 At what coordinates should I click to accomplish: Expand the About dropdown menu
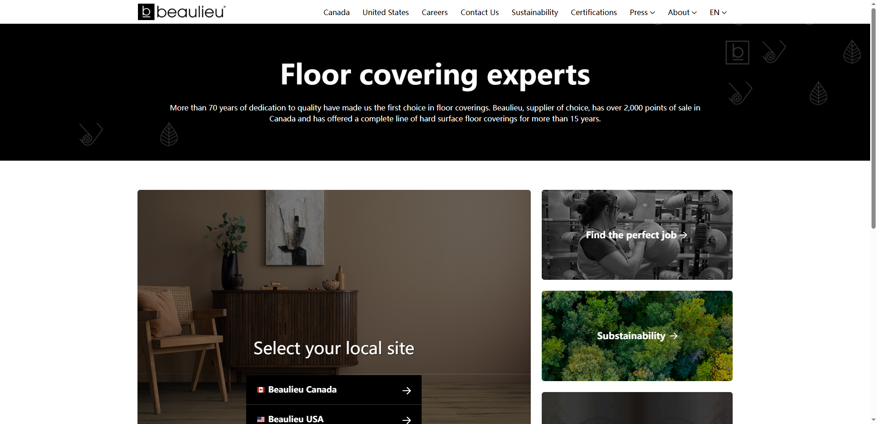pyautogui.click(x=682, y=12)
